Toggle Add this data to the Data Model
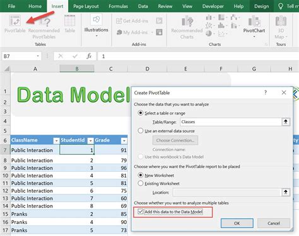Viewport: 299px width, 236px height. 141,211
